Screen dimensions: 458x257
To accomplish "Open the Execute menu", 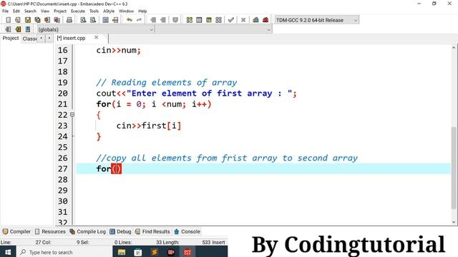I will 78,11.
